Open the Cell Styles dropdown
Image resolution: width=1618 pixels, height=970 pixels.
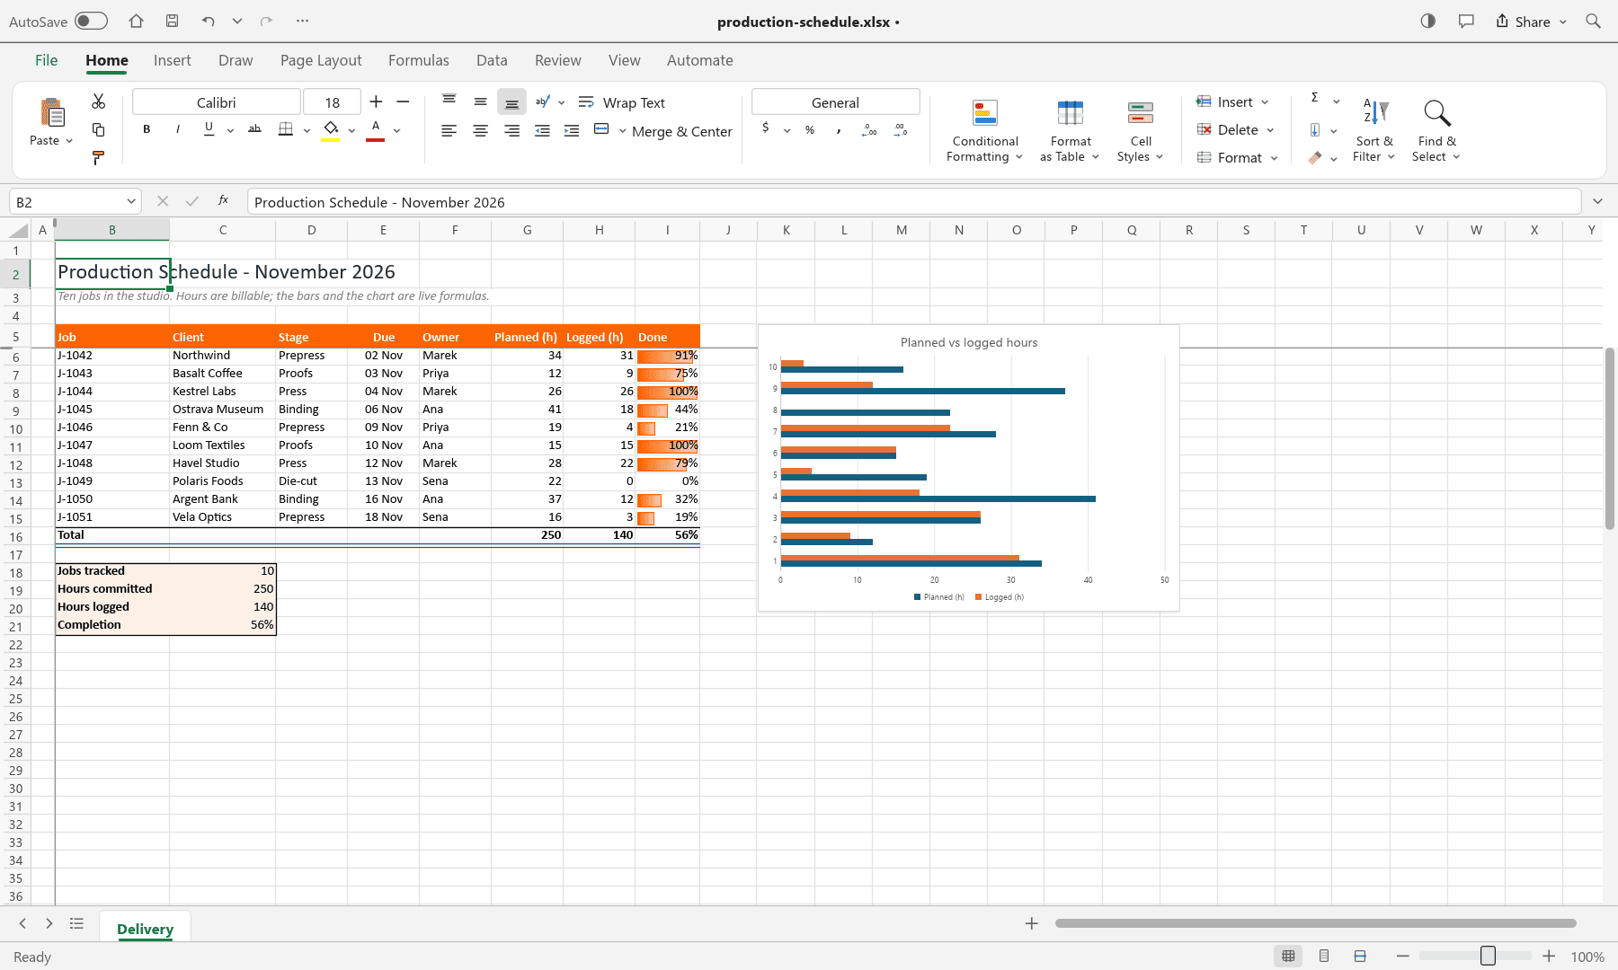coord(1140,130)
